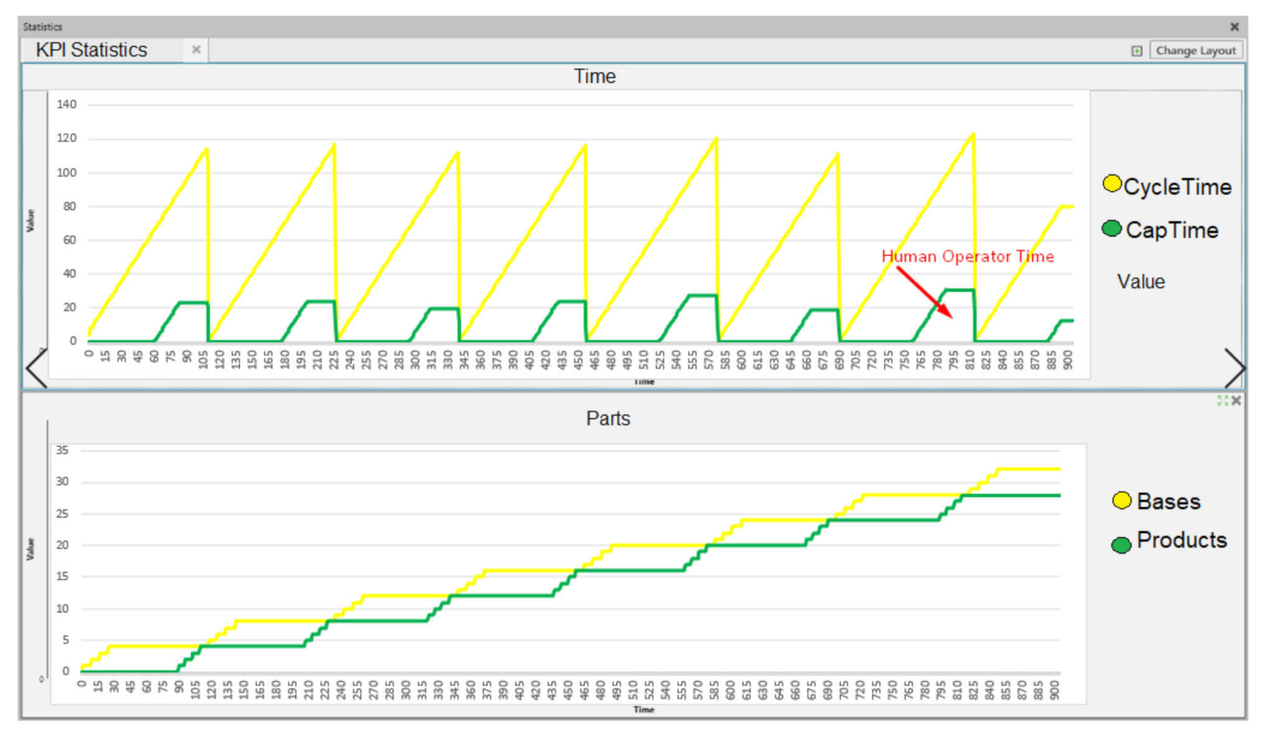
Task: Click the green add-chart icon beside Change Layout
Action: coord(1136,51)
